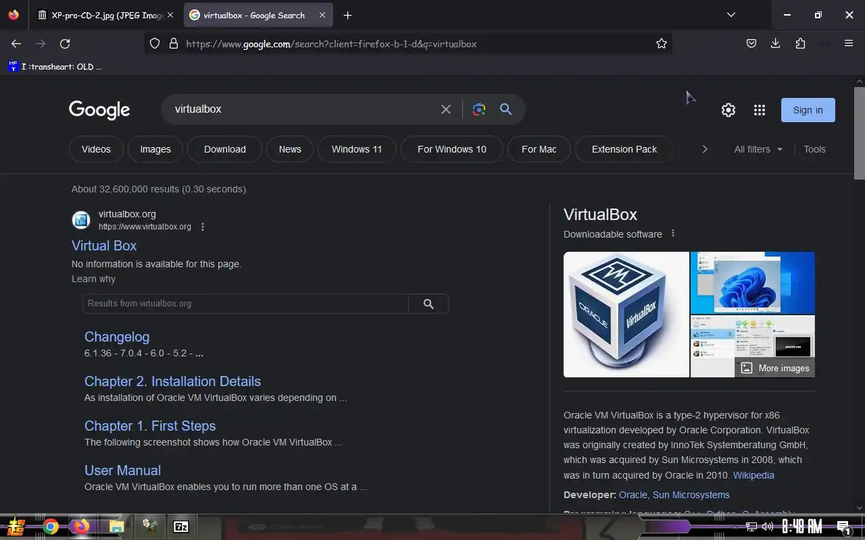The height and width of the screenshot is (540, 865).
Task: Open the Google apps grid
Action: click(x=760, y=110)
